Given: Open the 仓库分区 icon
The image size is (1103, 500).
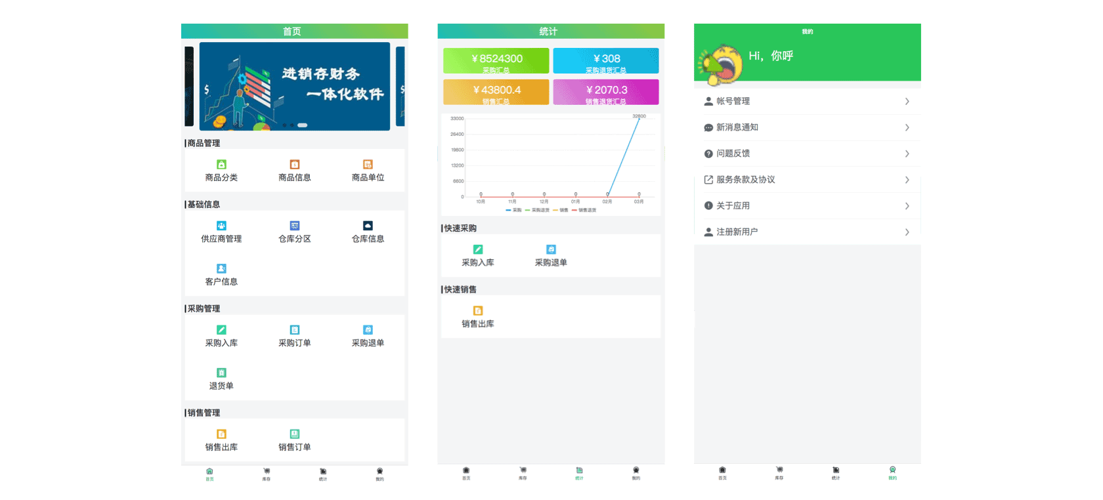Looking at the screenshot, I should tap(295, 232).
